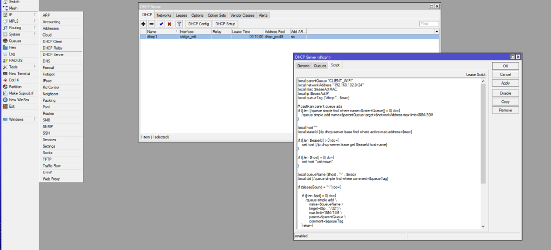Sort by the Lease Time column header

pyautogui.click(x=248, y=32)
